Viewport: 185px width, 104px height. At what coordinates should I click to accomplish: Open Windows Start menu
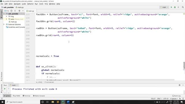coord(2,102)
